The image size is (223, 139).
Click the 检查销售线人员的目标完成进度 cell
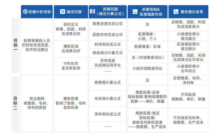pos(37,47)
